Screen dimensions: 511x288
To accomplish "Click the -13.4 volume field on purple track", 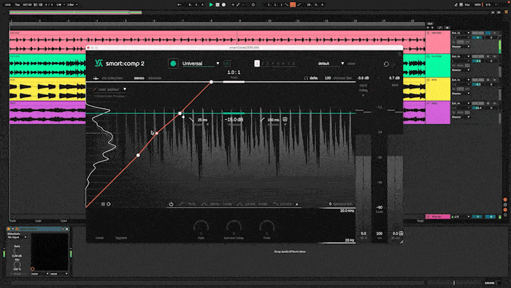I will point(477,107).
